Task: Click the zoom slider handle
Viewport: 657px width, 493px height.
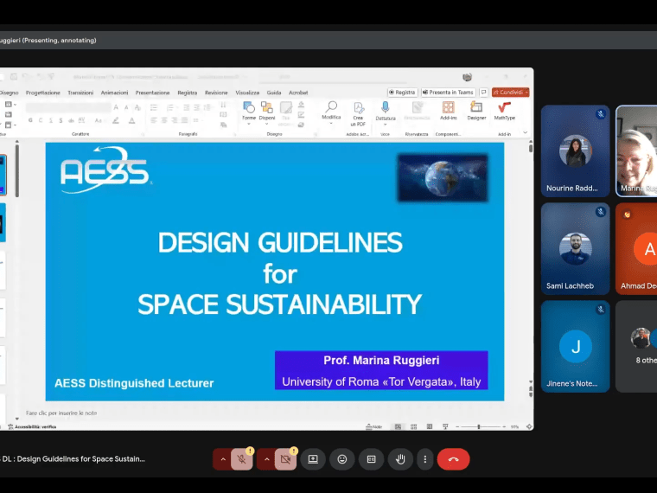Action: click(x=479, y=426)
